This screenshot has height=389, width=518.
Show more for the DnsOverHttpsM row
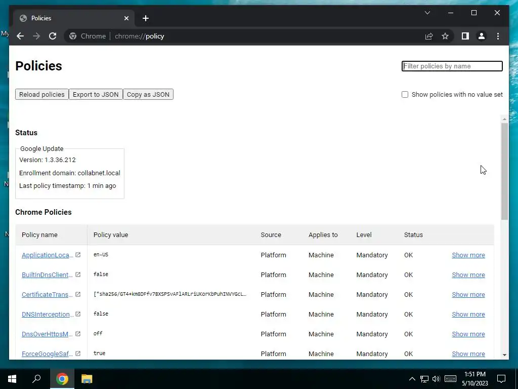tap(468, 334)
